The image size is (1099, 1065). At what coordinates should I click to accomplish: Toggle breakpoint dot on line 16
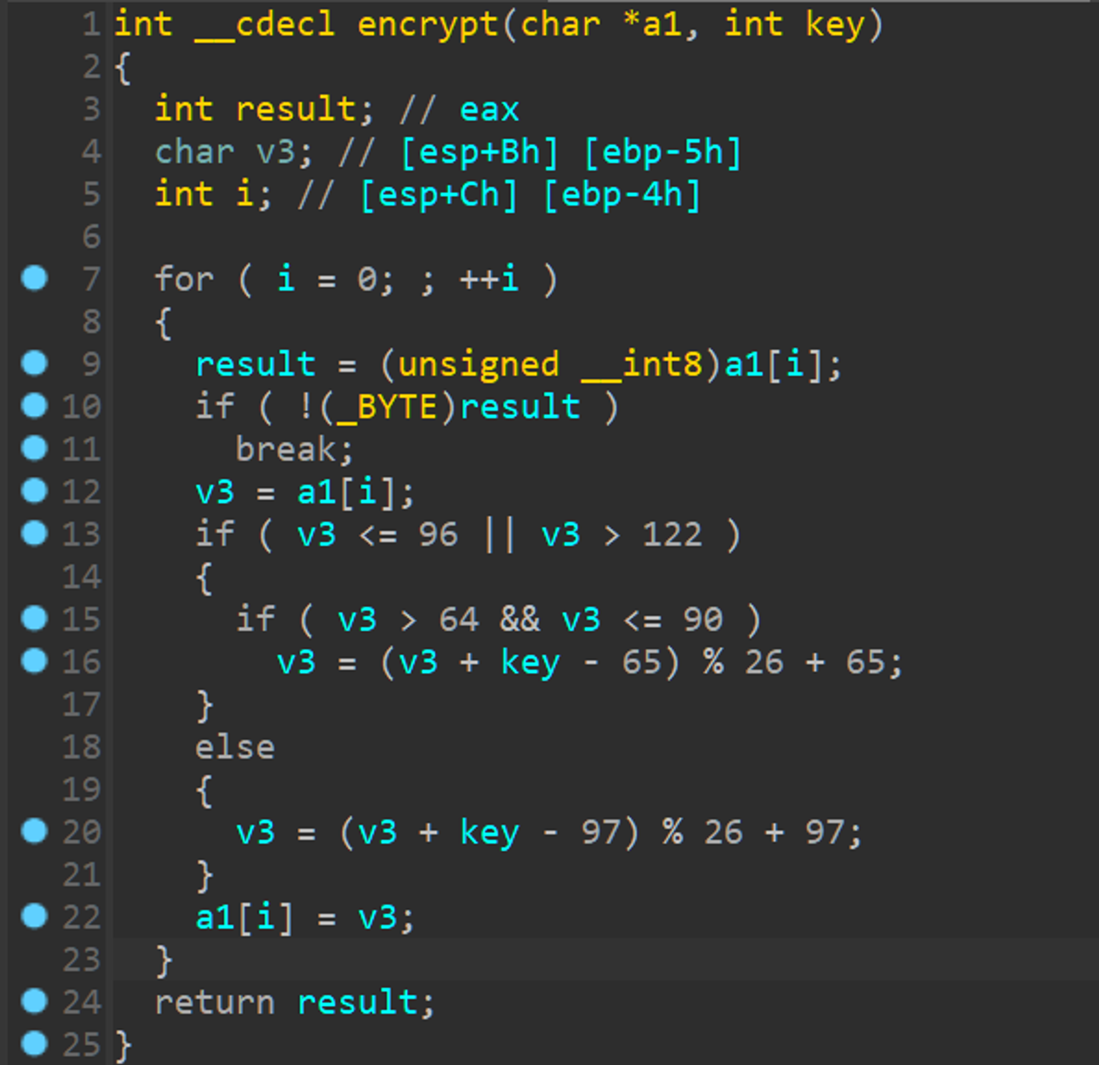pos(34,661)
